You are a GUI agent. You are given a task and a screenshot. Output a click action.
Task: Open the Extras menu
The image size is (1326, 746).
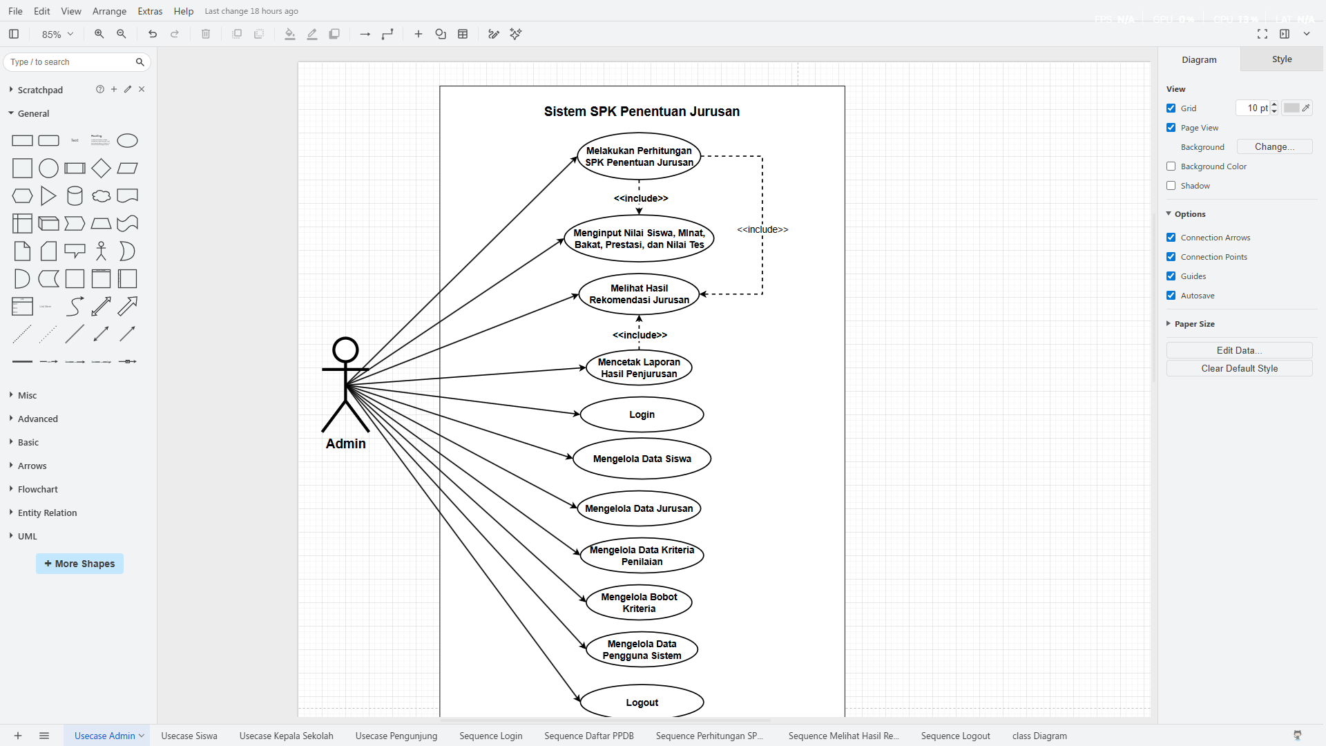[150, 11]
